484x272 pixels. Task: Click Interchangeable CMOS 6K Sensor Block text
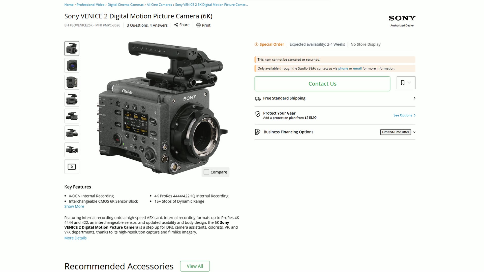(x=103, y=201)
